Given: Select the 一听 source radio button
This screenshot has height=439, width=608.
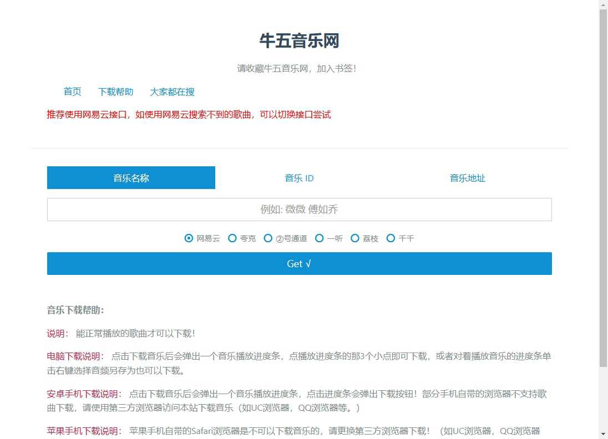Looking at the screenshot, I should click(319, 238).
